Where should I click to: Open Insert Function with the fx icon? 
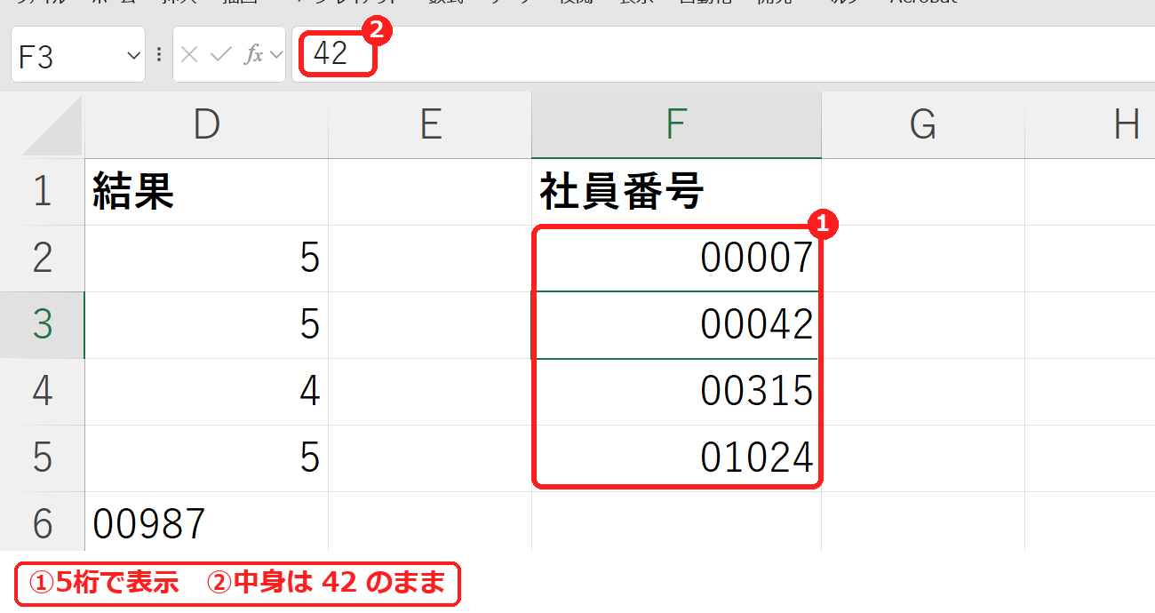click(x=254, y=55)
